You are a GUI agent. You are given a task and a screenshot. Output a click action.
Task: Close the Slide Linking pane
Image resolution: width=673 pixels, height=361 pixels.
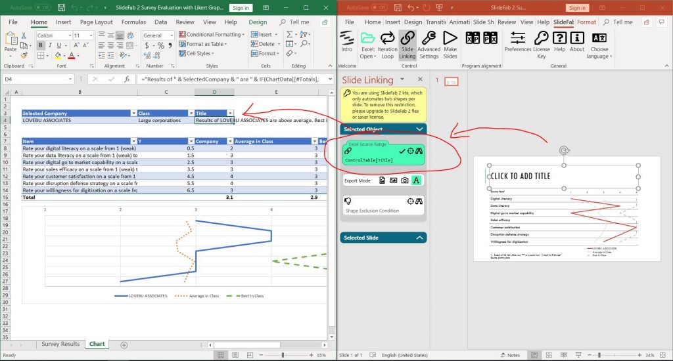420,79
